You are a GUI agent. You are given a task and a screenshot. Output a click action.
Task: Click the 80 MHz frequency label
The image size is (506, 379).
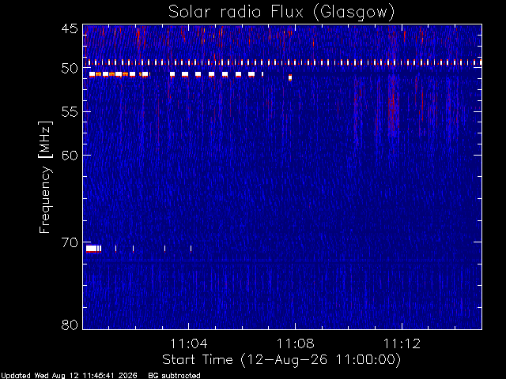(70, 325)
